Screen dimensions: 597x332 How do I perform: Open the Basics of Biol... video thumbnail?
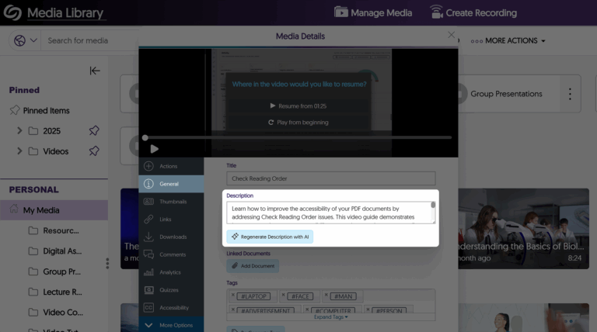(523, 229)
